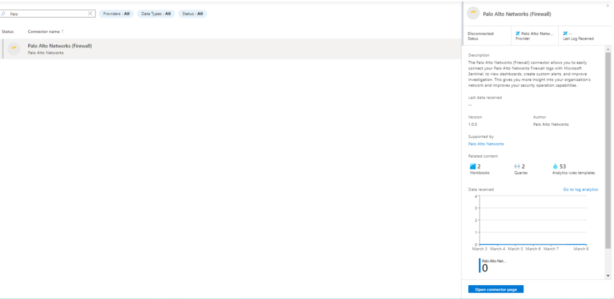Open the Status : All filter

(x=192, y=14)
